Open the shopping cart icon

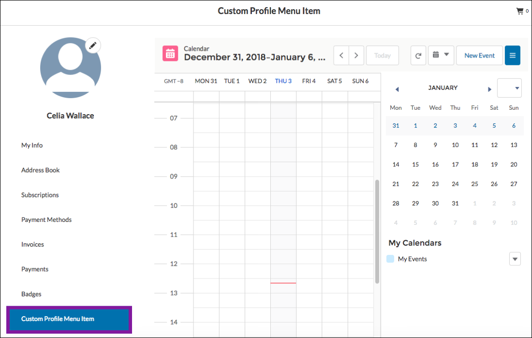point(520,11)
